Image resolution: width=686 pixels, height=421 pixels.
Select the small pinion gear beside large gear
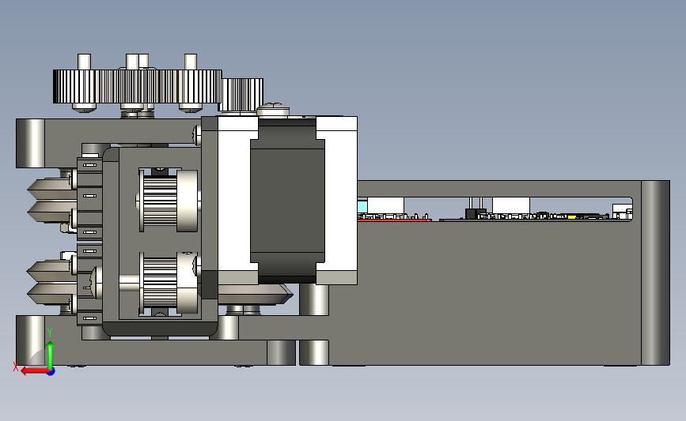[242, 94]
